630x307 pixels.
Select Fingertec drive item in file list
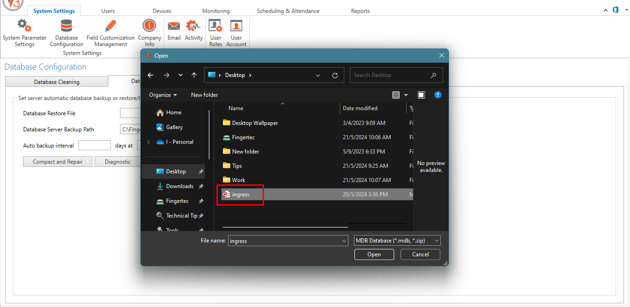[239, 137]
